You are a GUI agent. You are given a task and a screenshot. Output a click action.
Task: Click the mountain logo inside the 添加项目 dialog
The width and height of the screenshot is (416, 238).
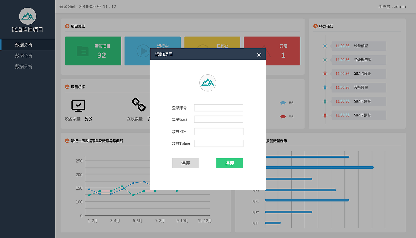coord(208,83)
